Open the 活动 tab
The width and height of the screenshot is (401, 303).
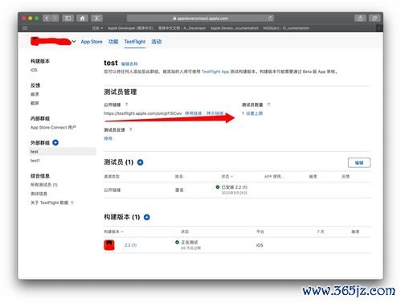[157, 42]
